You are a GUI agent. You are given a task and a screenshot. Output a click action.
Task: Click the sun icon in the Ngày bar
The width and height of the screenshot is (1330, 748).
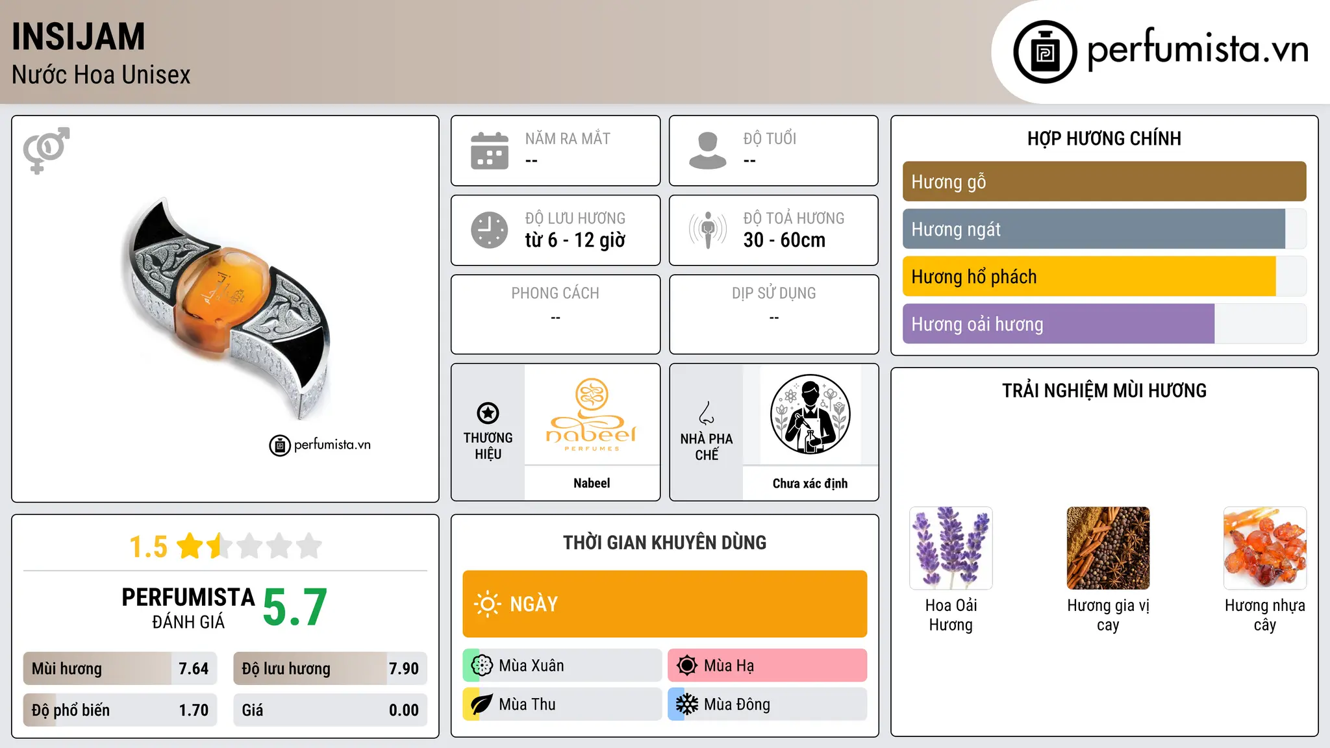point(487,604)
